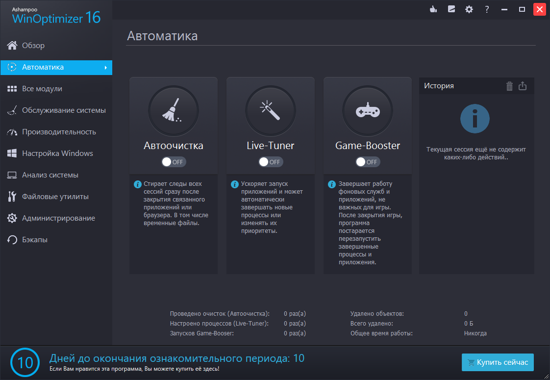Clear history with the trash can icon
This screenshot has width=550, height=380.
click(509, 86)
